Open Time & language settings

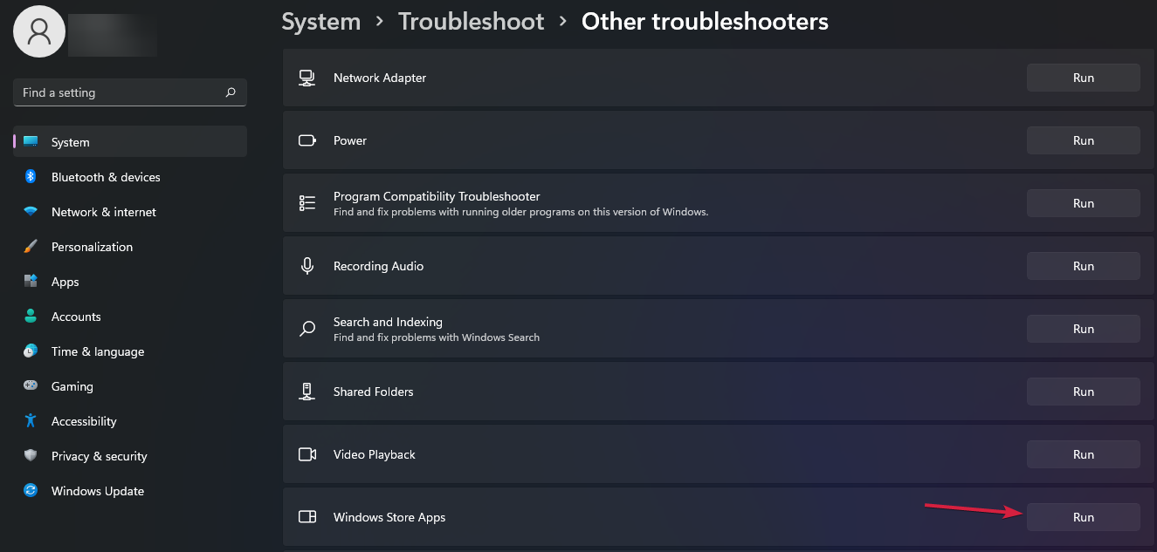(97, 351)
